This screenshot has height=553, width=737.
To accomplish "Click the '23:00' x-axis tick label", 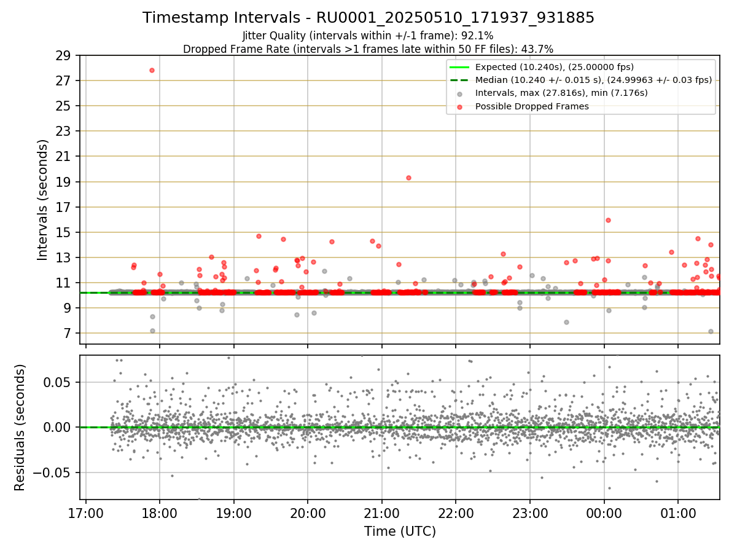I will 530,512.
